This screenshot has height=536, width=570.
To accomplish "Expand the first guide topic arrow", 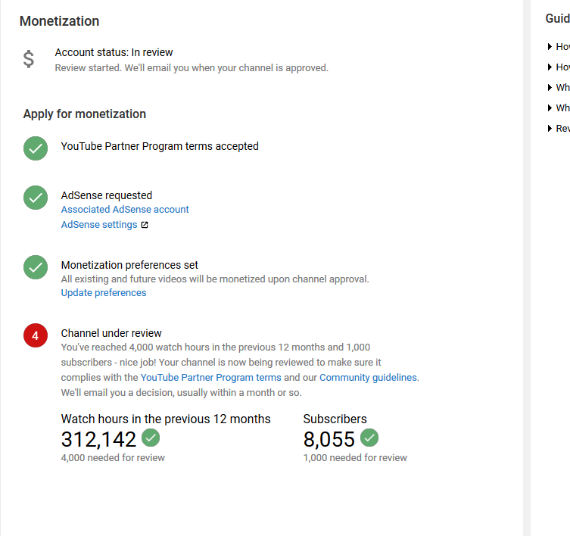I will 550,46.
